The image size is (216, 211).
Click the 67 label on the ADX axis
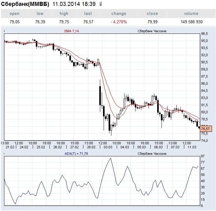point(203,168)
